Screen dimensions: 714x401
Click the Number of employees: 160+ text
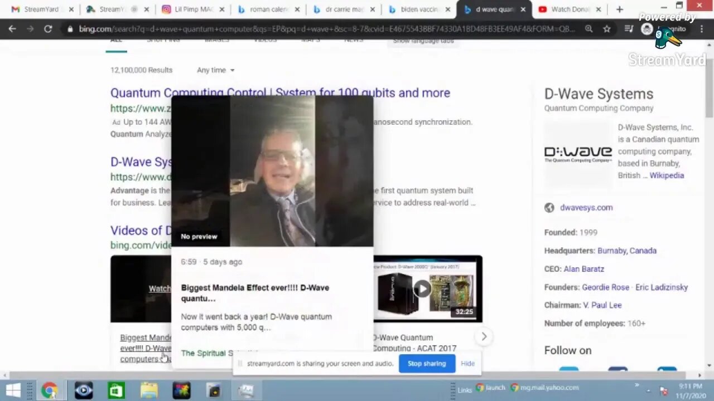pos(595,324)
